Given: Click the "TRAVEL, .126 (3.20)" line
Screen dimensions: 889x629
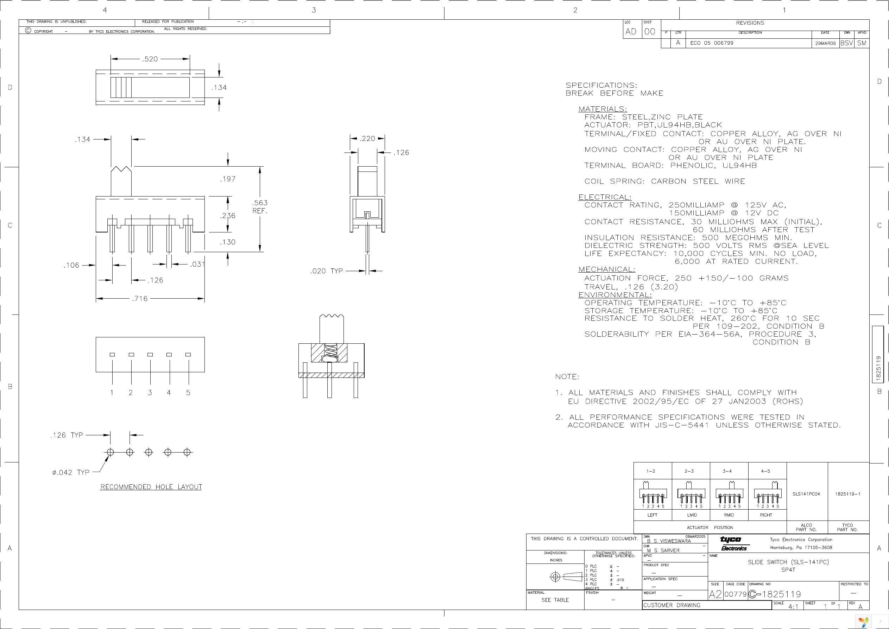Looking at the screenshot, I should point(631,287).
